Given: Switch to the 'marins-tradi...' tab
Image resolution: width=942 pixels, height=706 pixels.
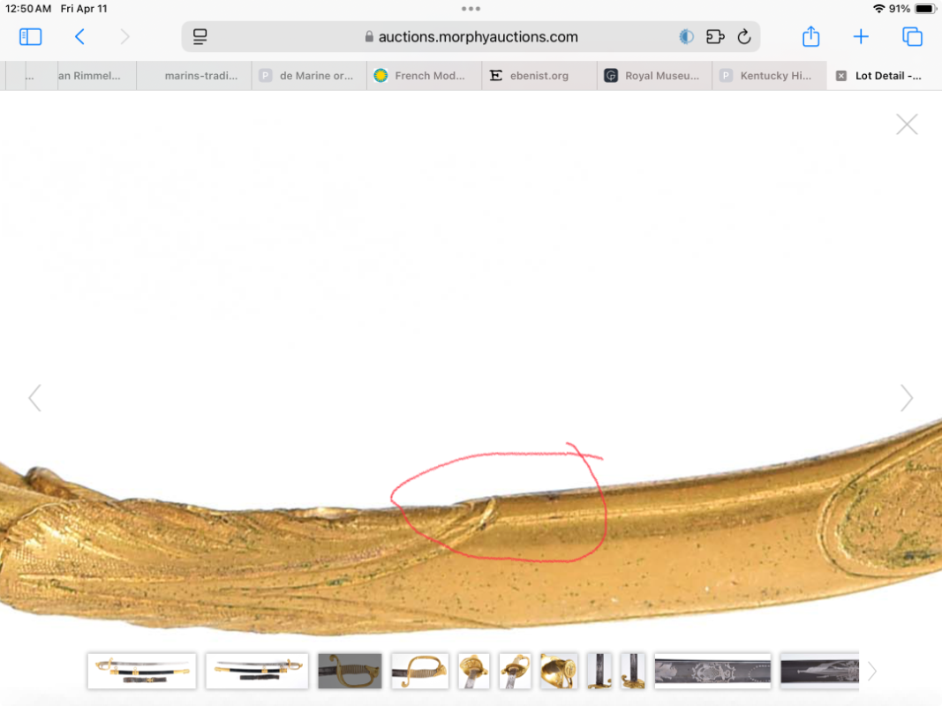Looking at the screenshot, I should tap(194, 76).
